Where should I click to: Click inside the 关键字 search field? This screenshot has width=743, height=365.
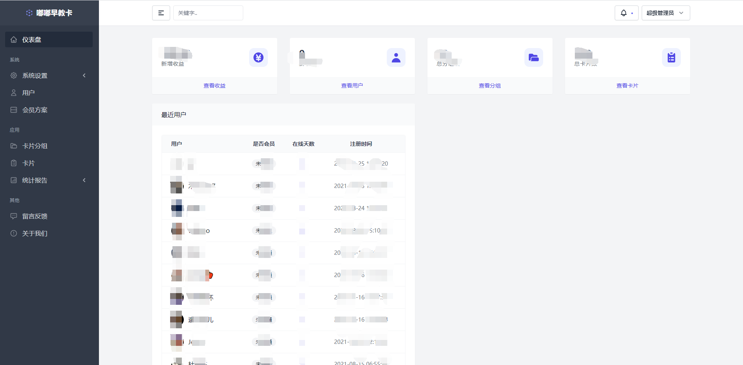(208, 13)
